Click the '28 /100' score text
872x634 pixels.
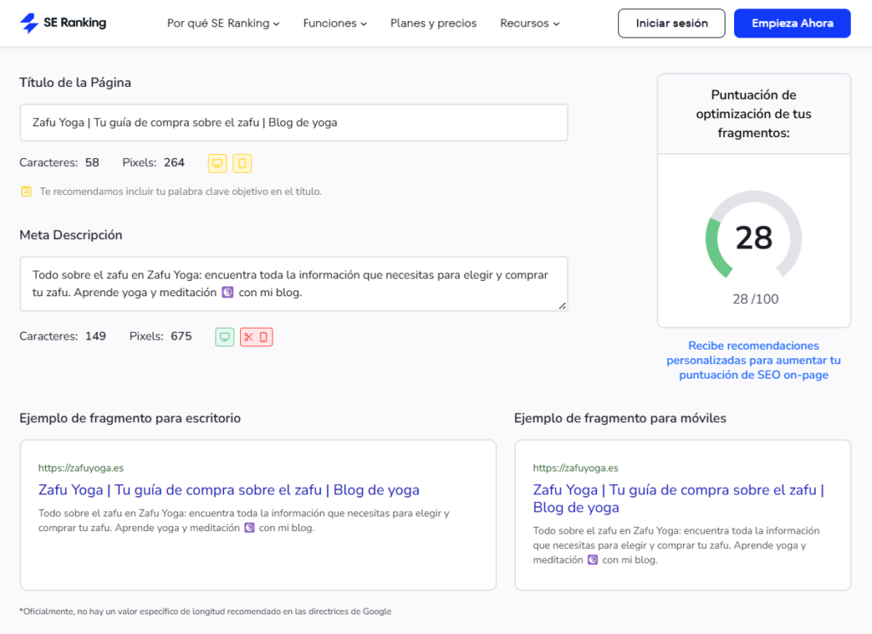pos(755,299)
